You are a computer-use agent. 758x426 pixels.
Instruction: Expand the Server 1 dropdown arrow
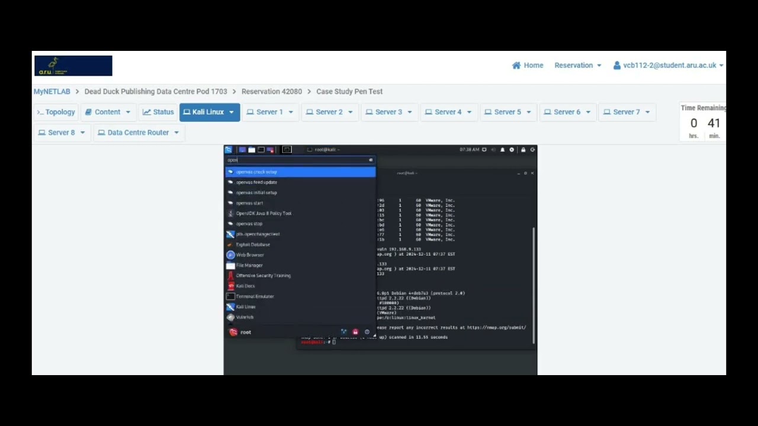click(x=291, y=112)
